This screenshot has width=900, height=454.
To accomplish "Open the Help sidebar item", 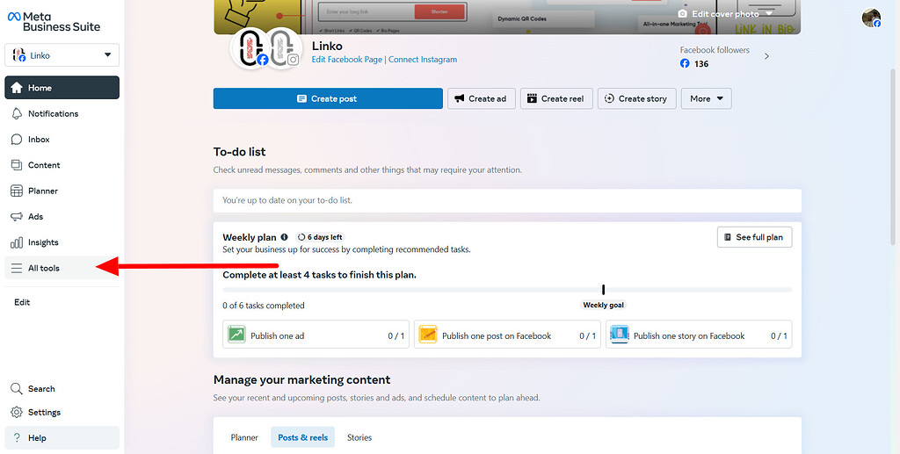I will click(x=62, y=438).
